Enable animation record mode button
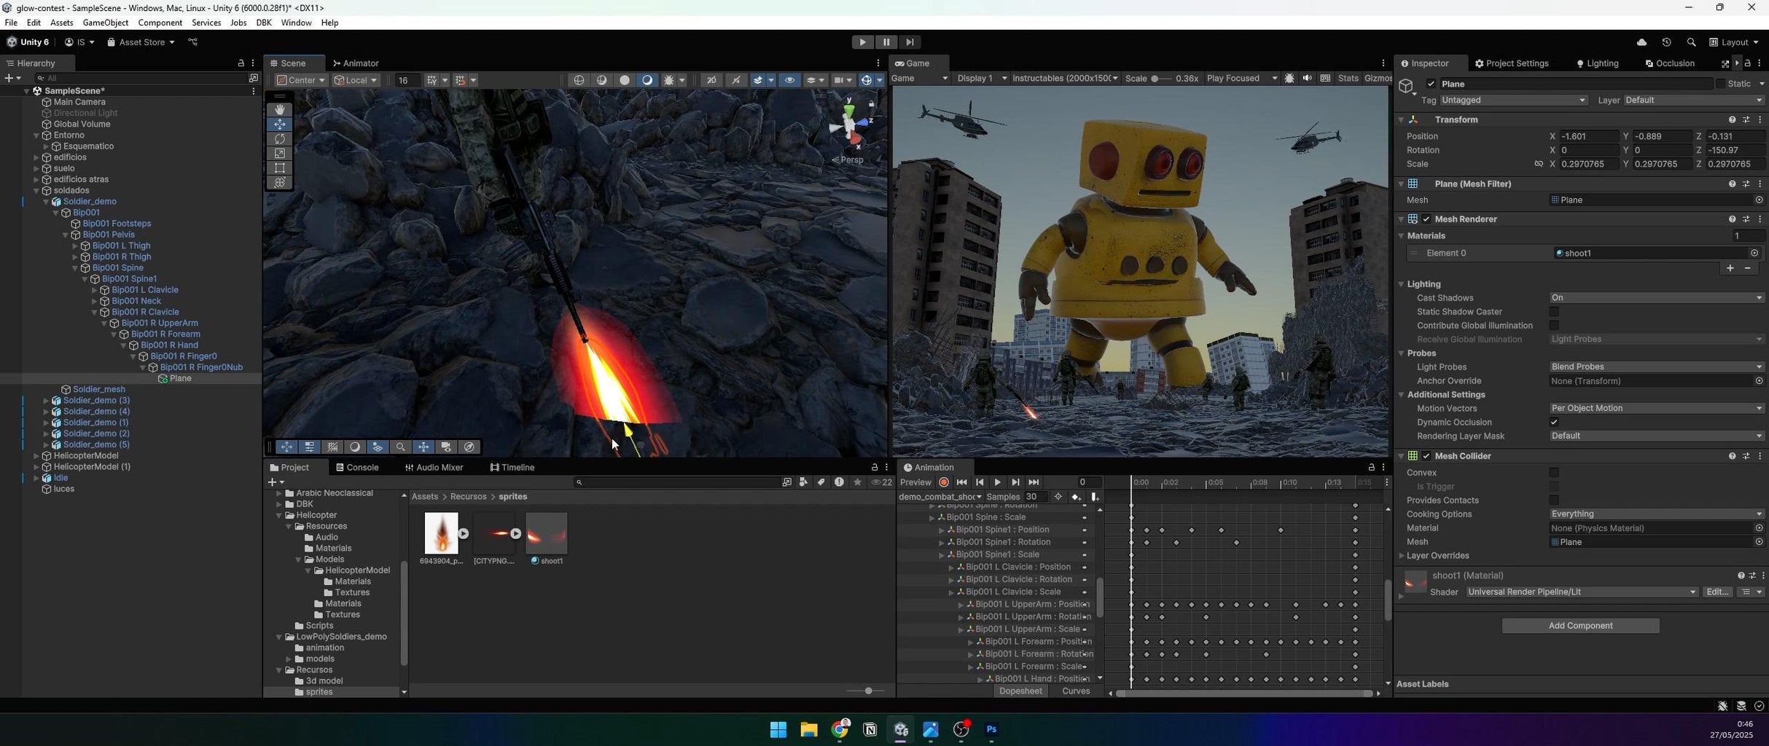The height and width of the screenshot is (746, 1769). [943, 482]
